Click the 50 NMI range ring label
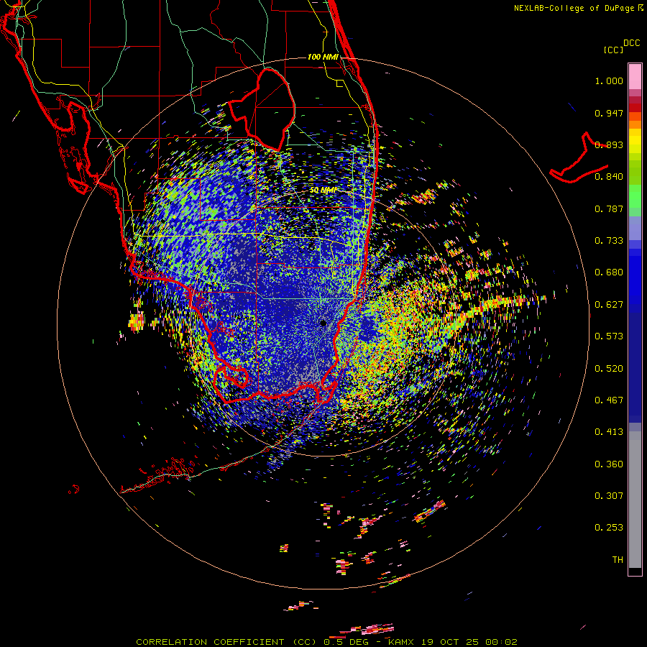This screenshot has width=647, height=647. [x=323, y=191]
